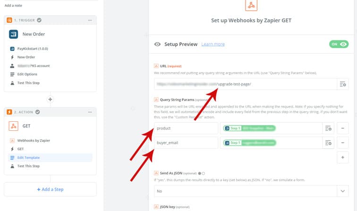Click the PayKickstart app icon in trigger
The height and width of the screenshot is (211, 357).
14,34
